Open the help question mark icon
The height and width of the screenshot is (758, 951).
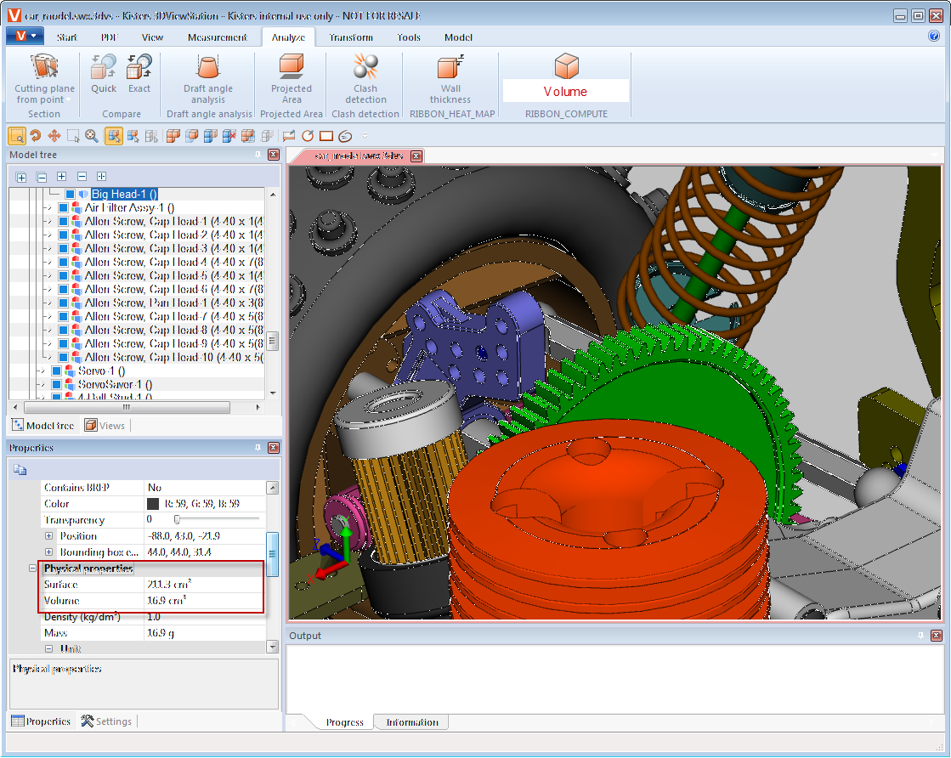[934, 36]
